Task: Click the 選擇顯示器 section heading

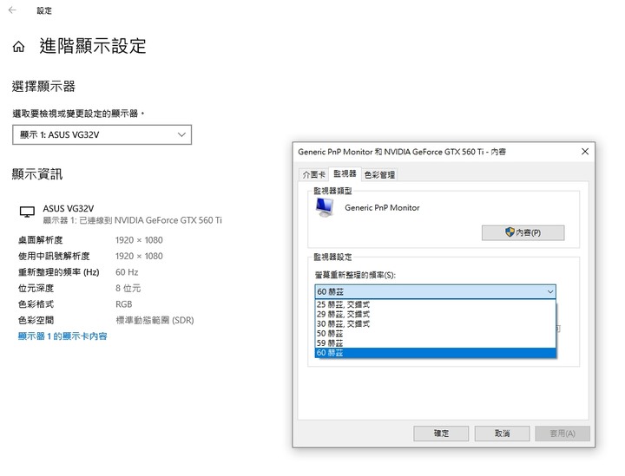Action: click(x=43, y=87)
